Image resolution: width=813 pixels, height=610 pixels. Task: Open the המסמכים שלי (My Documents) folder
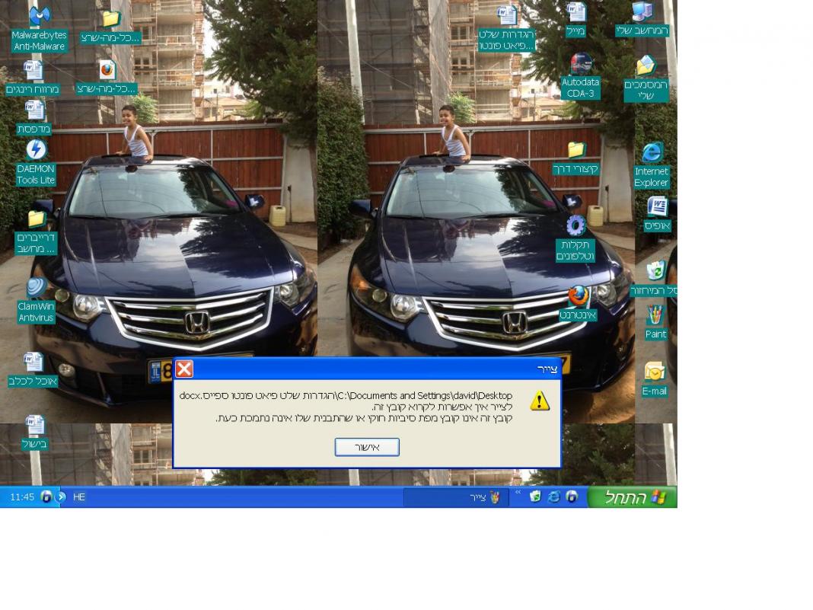[646, 66]
